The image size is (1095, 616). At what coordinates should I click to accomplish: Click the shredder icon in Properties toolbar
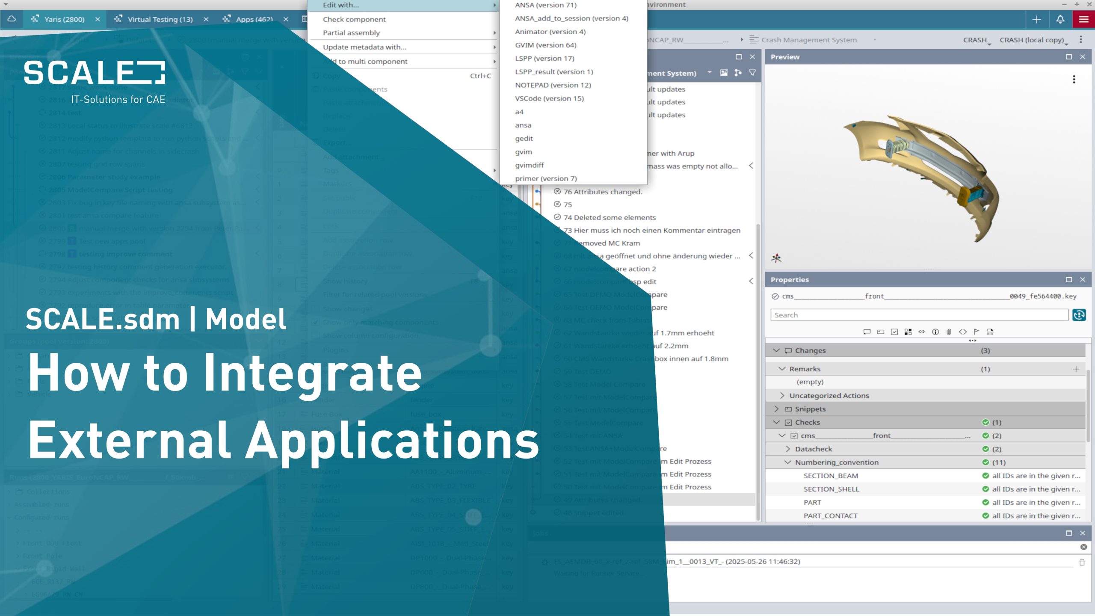990,332
